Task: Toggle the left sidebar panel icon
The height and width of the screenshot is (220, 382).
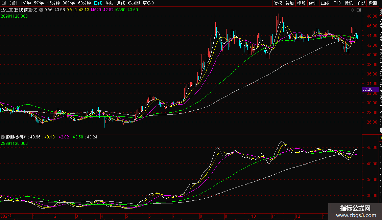Action: click(4, 3)
